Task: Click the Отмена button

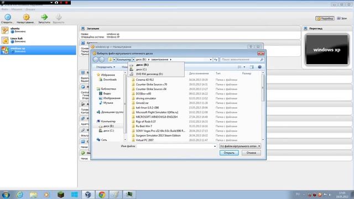Action: pos(251,153)
